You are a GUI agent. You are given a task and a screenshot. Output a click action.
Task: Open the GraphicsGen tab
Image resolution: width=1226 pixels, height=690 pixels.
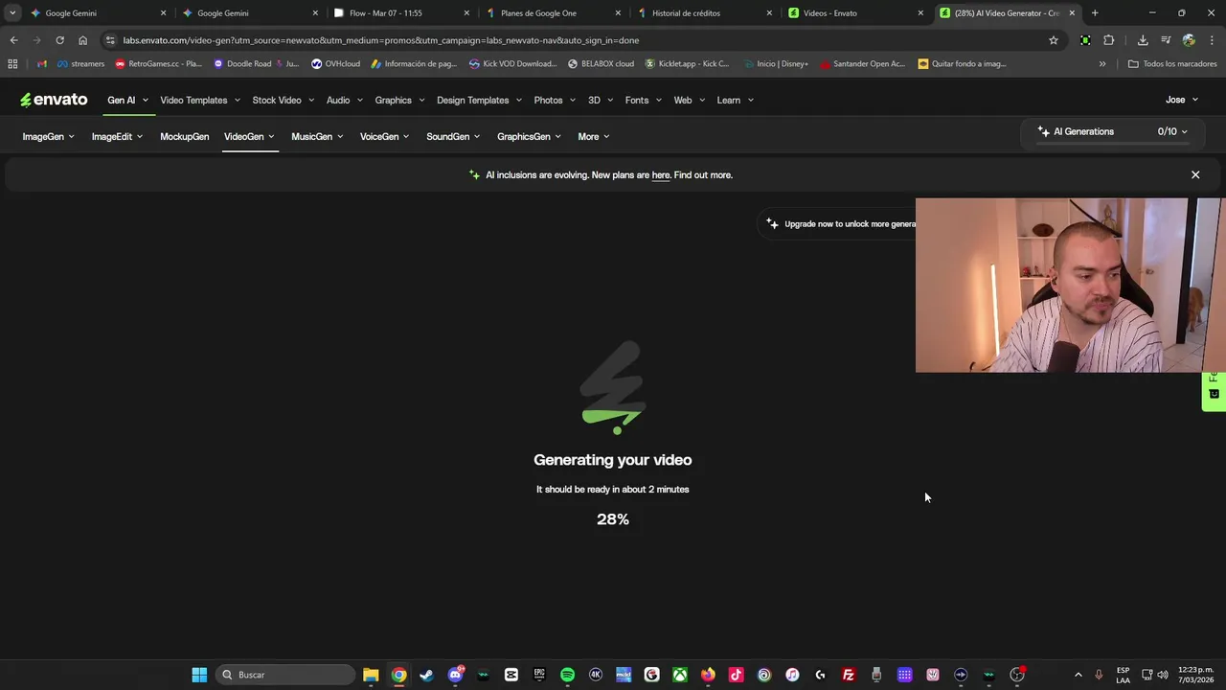tap(529, 136)
